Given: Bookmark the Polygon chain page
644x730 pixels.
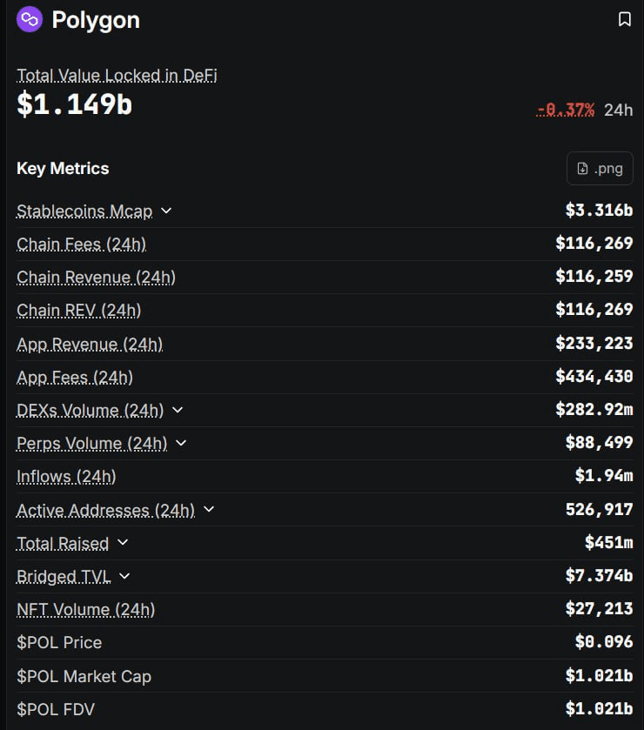Looking at the screenshot, I should tap(624, 19).
